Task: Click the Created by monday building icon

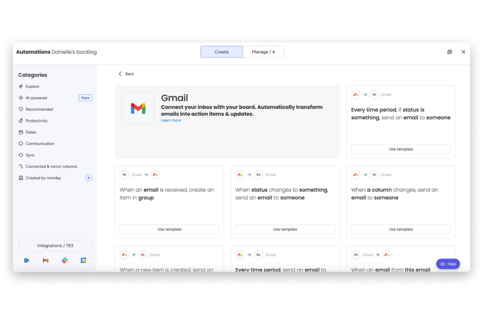Action: tap(21, 178)
